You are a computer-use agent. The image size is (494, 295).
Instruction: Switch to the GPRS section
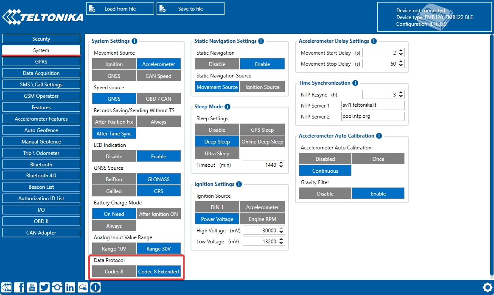pos(41,61)
